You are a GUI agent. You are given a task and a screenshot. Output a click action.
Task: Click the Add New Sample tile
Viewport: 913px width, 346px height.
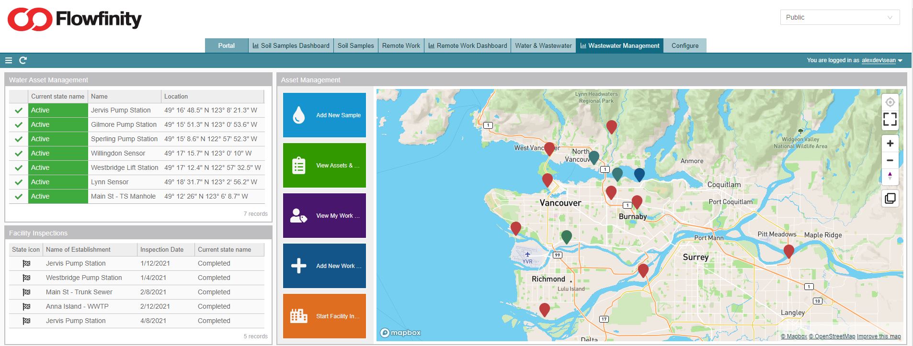(324, 115)
